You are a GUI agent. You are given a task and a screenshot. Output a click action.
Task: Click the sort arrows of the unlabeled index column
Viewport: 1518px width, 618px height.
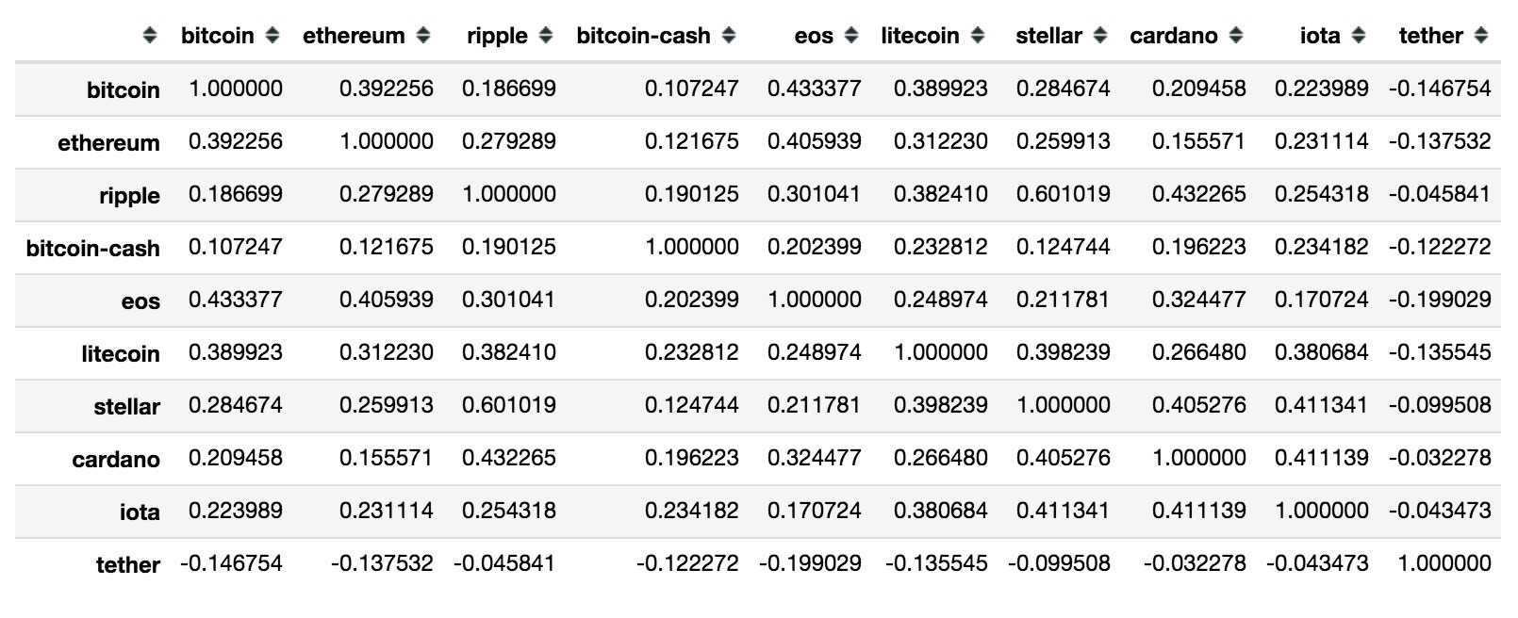point(150,36)
